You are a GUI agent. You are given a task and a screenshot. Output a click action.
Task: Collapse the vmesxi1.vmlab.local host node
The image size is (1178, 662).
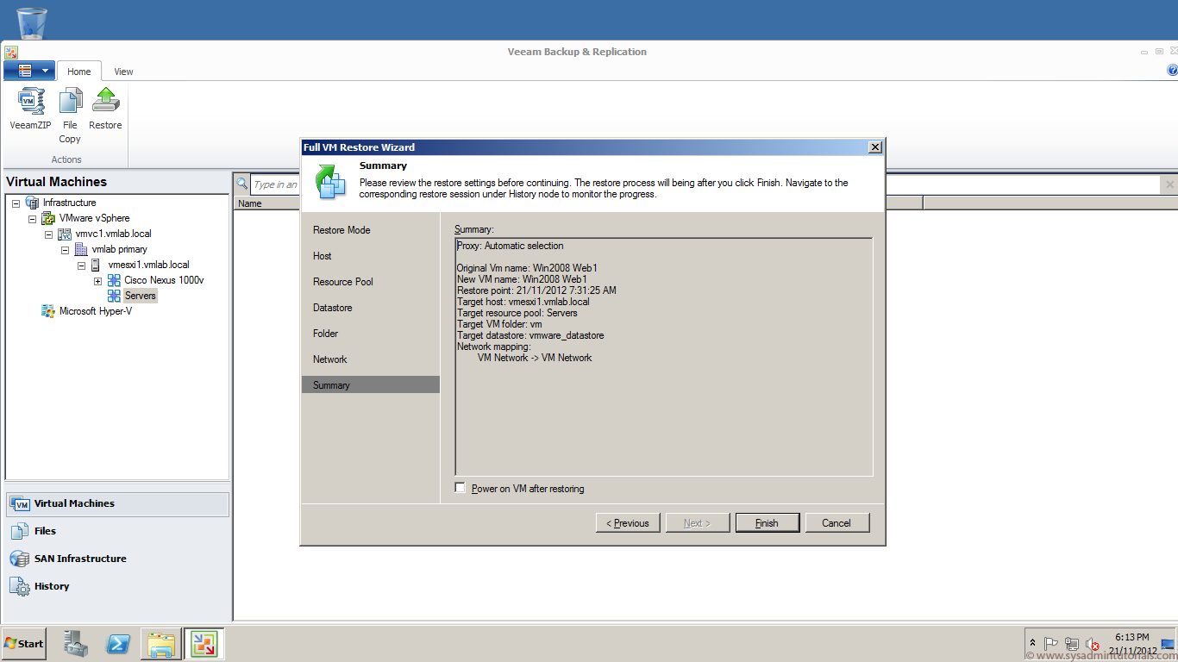81,265
